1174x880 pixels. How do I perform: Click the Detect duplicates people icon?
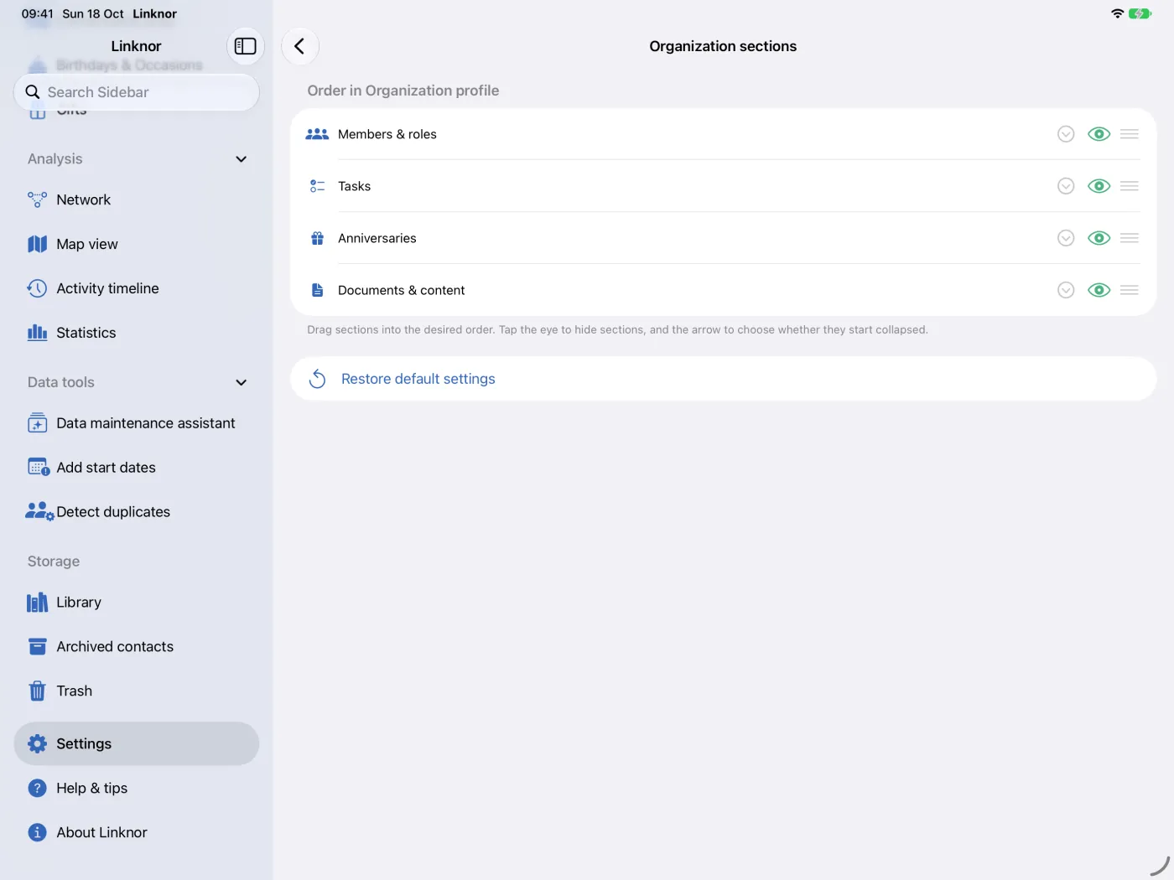(x=39, y=511)
